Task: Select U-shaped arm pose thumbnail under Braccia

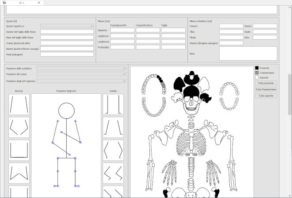Action: tap(19, 150)
